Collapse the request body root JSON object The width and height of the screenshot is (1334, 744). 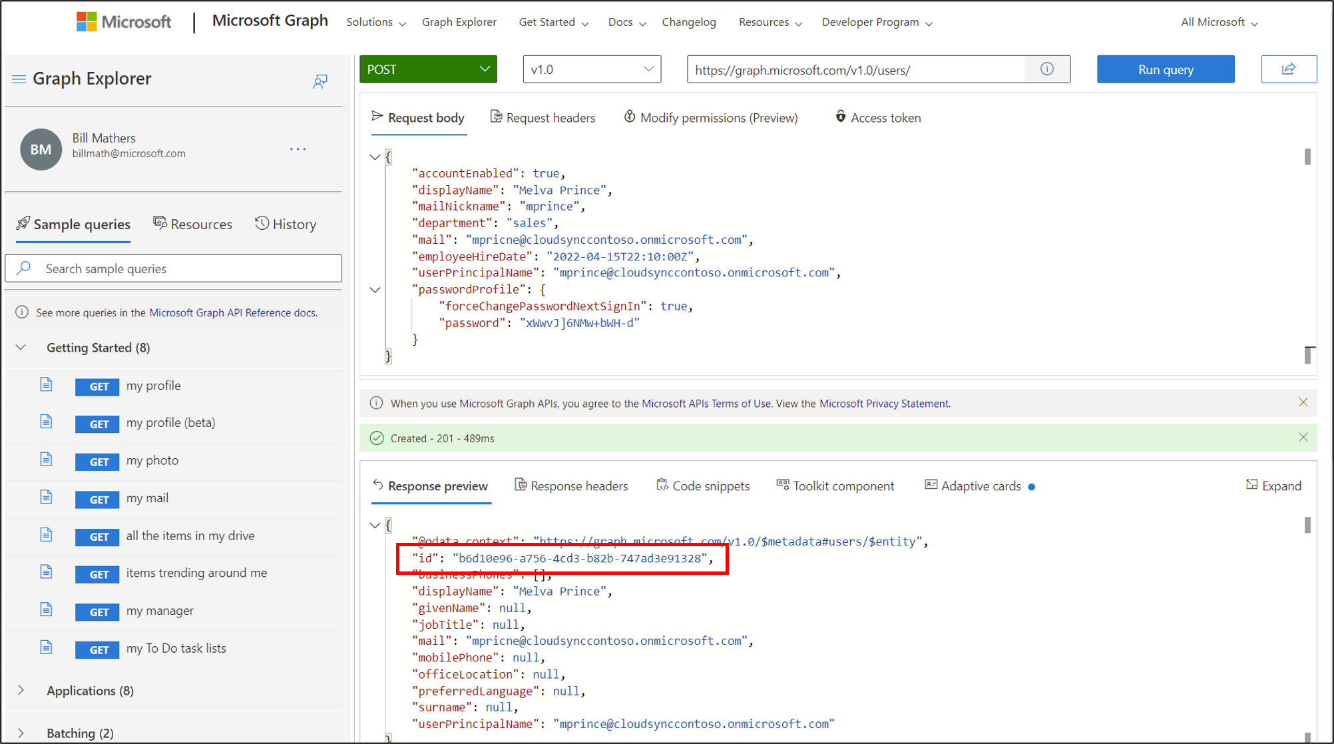(x=375, y=157)
